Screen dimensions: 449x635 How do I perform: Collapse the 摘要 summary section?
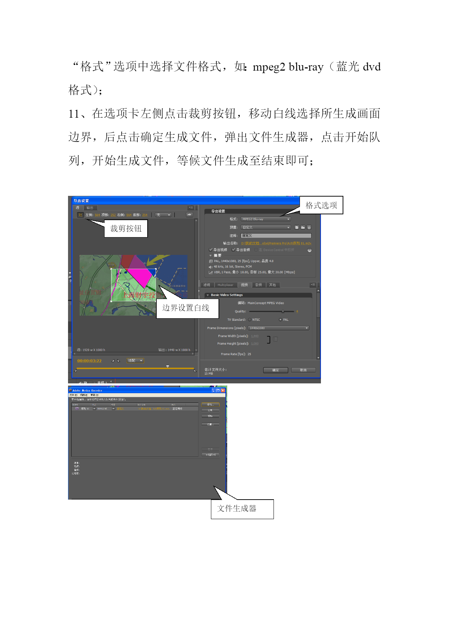tap(211, 256)
